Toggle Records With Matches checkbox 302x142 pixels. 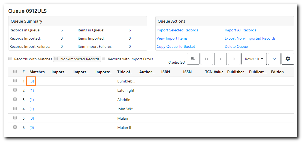[10, 59]
